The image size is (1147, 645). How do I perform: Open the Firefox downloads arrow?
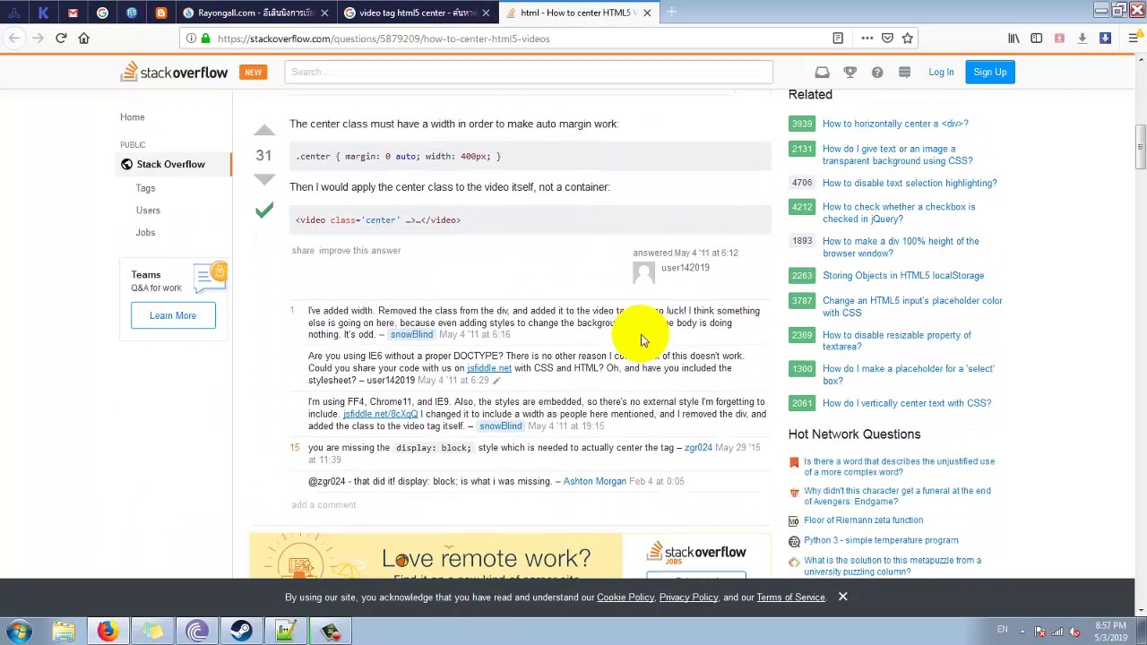[x=1082, y=39]
